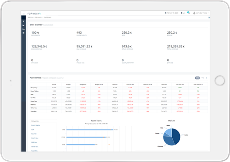The width and height of the screenshot is (230, 162).
Task: Select the Occupancy metric tab
Action: (43, 121)
